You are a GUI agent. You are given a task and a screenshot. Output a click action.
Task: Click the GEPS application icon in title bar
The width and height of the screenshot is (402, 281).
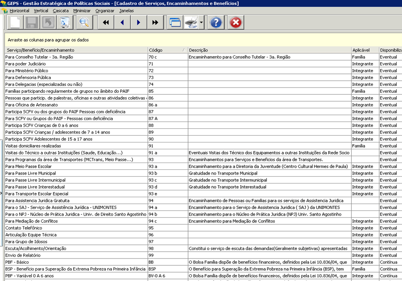[x=3, y=3]
